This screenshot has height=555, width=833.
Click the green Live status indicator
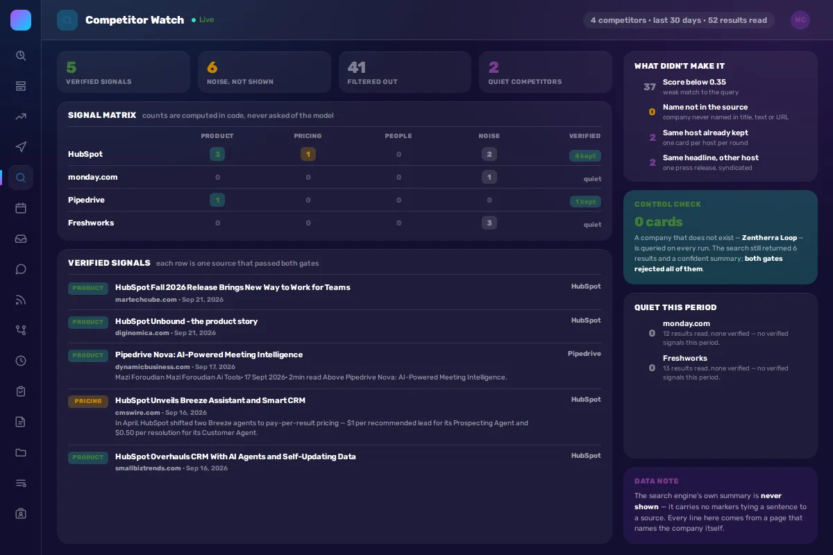click(x=203, y=20)
